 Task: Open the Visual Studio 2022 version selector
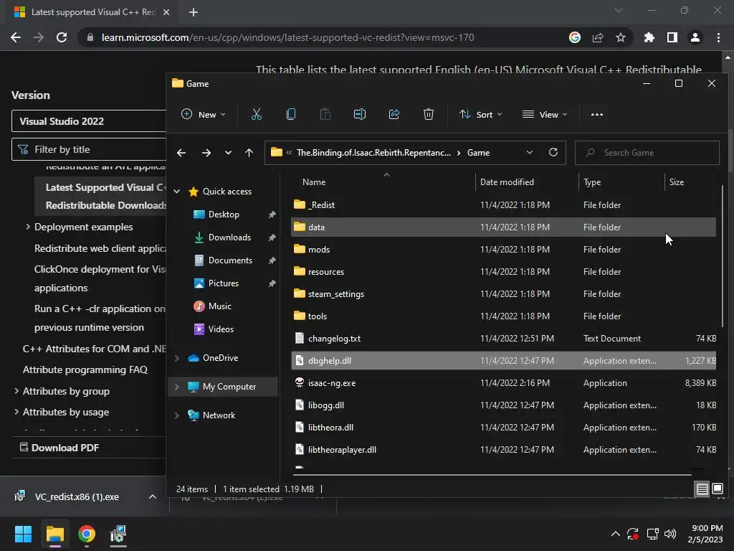click(x=89, y=121)
